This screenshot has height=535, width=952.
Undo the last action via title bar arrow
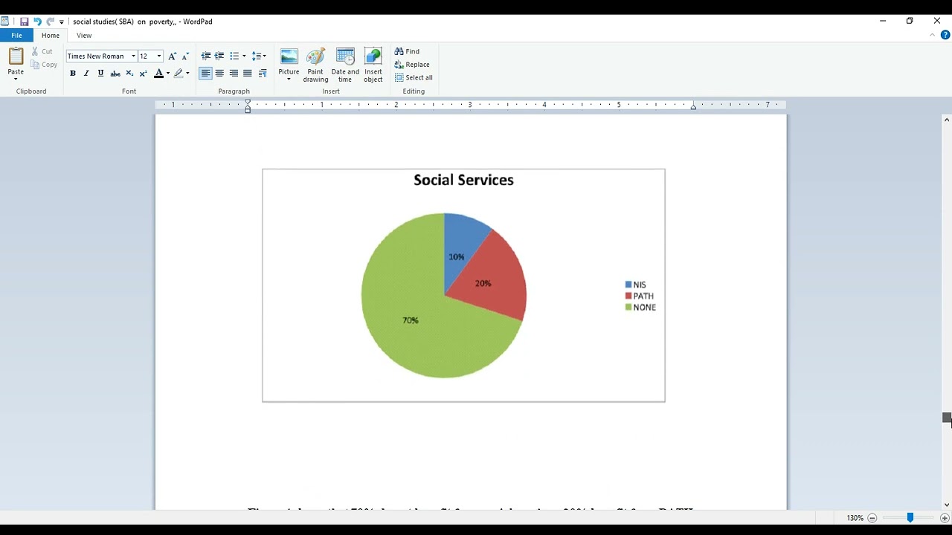coord(37,22)
